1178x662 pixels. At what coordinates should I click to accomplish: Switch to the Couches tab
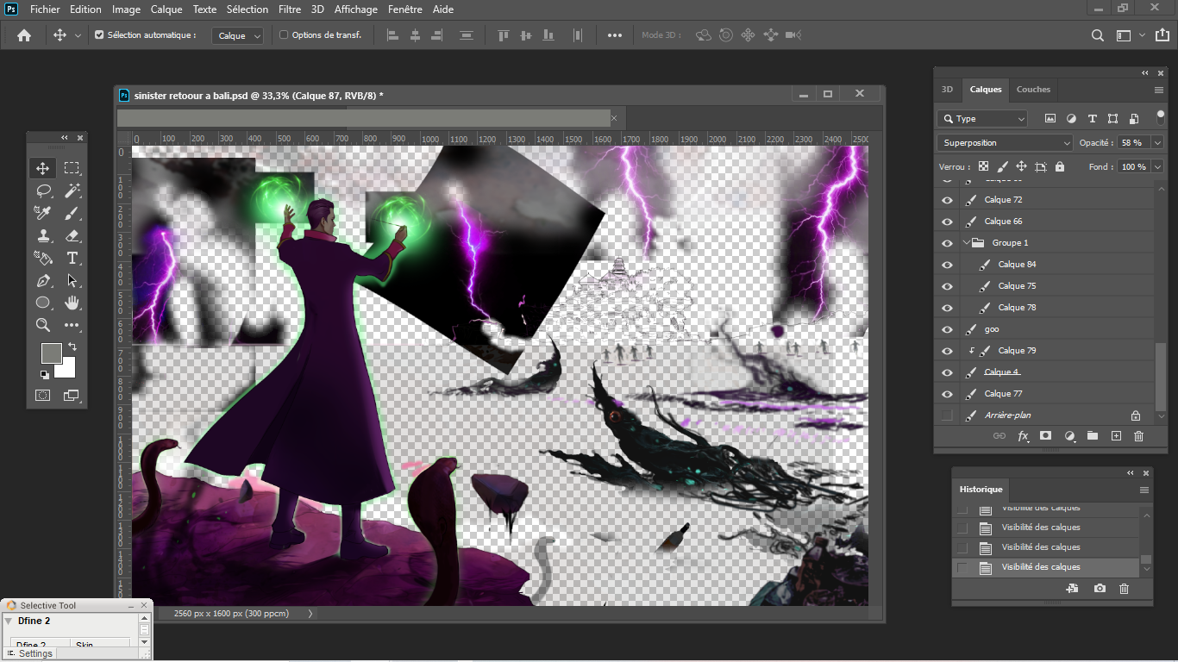pos(1033,90)
